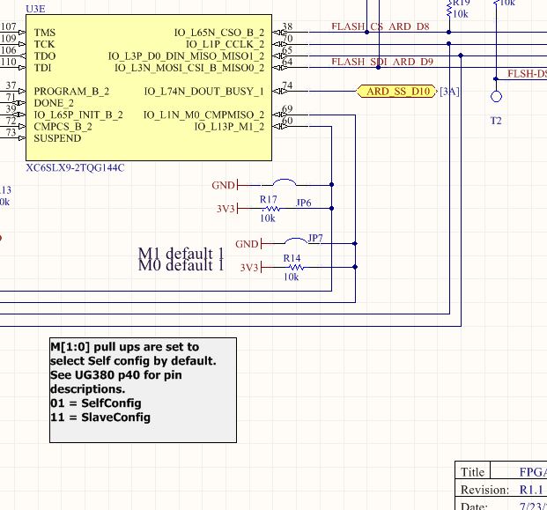Select the 3V3 power port beside R17
The height and width of the screenshot is (510, 547).
click(x=226, y=209)
